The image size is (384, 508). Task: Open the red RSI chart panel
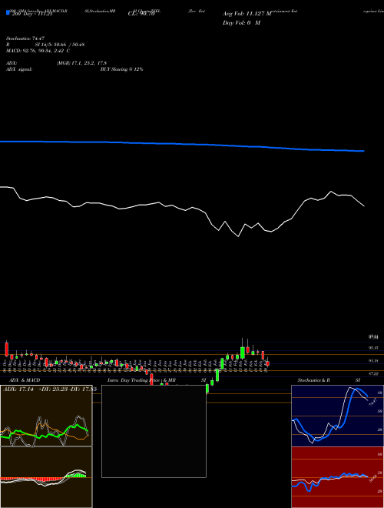click(x=337, y=477)
